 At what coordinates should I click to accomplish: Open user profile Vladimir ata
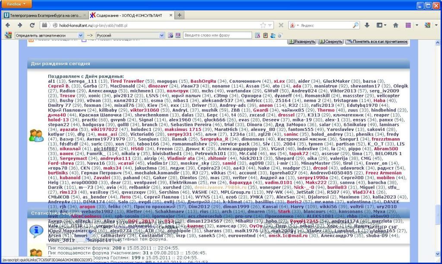(x=181, y=158)
